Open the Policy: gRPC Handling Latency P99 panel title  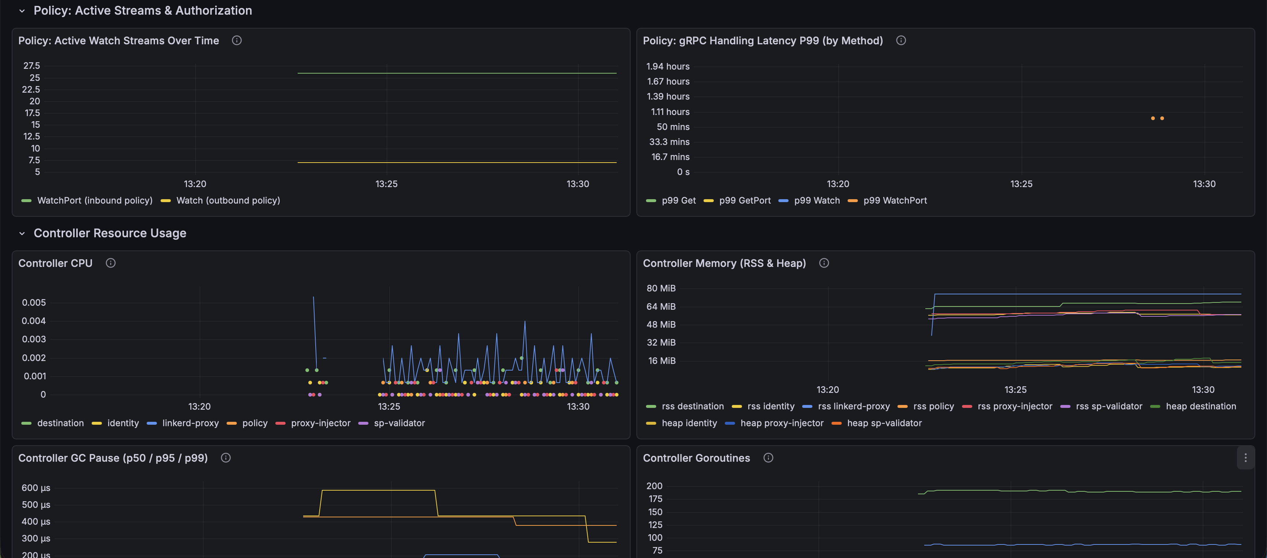point(763,41)
